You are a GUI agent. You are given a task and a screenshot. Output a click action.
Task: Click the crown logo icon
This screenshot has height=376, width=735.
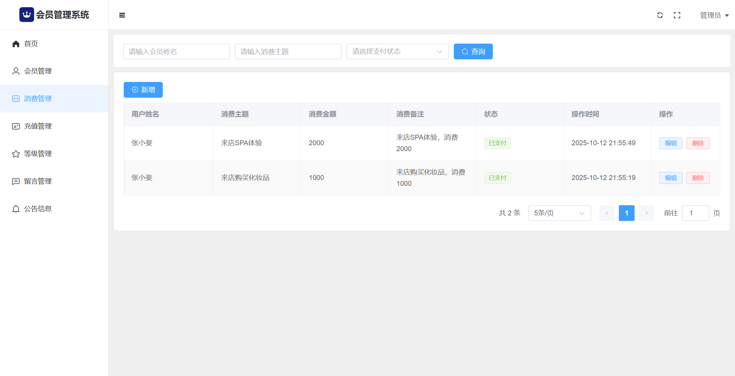27,15
